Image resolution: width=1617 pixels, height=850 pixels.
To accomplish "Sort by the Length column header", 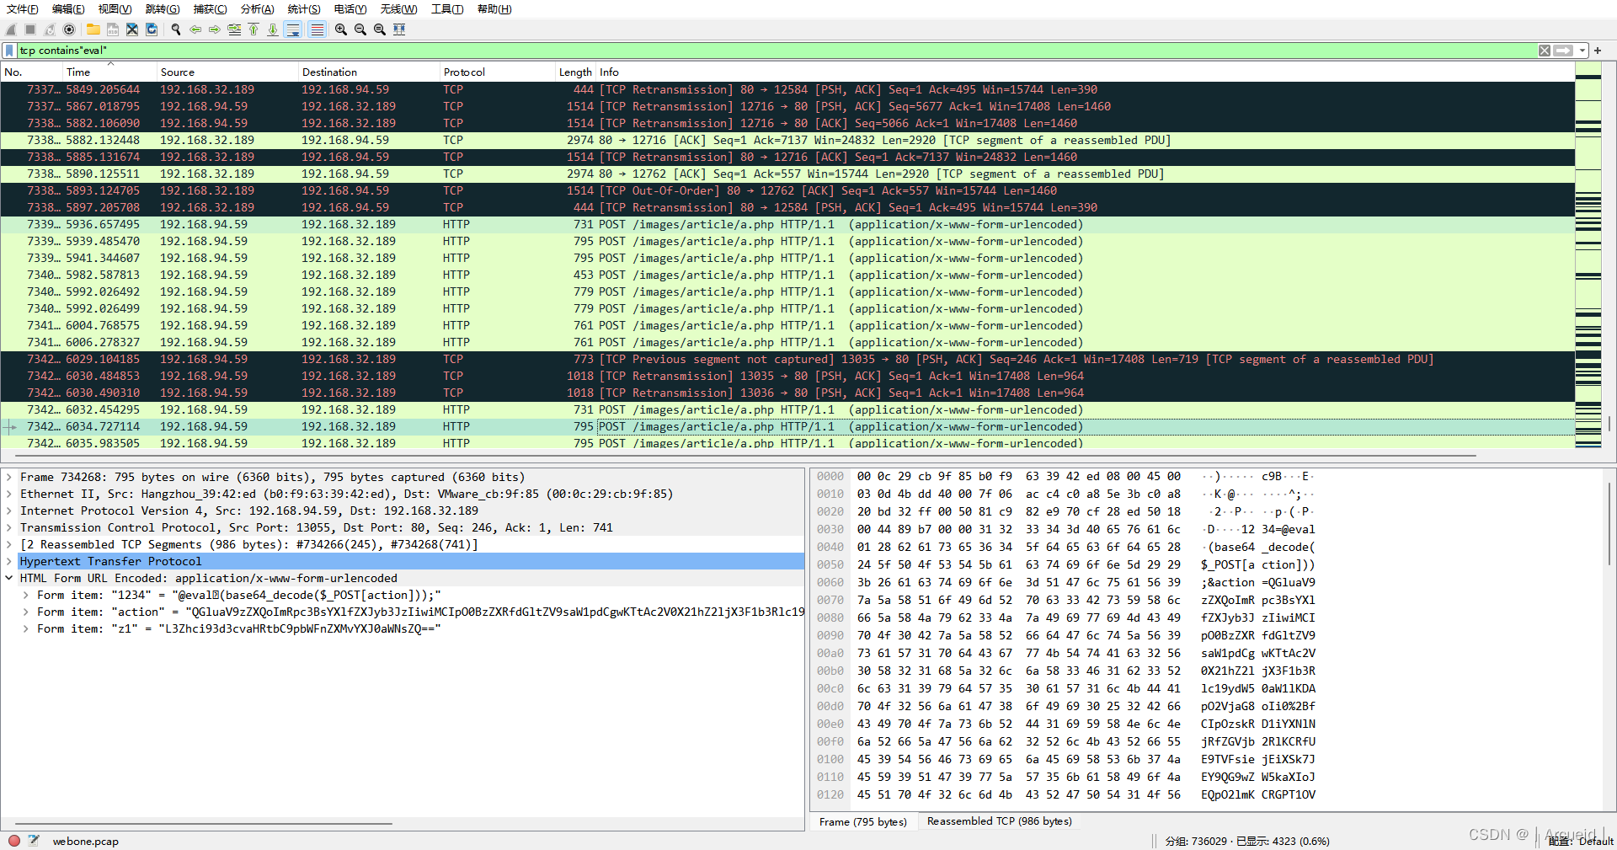I will tap(575, 72).
